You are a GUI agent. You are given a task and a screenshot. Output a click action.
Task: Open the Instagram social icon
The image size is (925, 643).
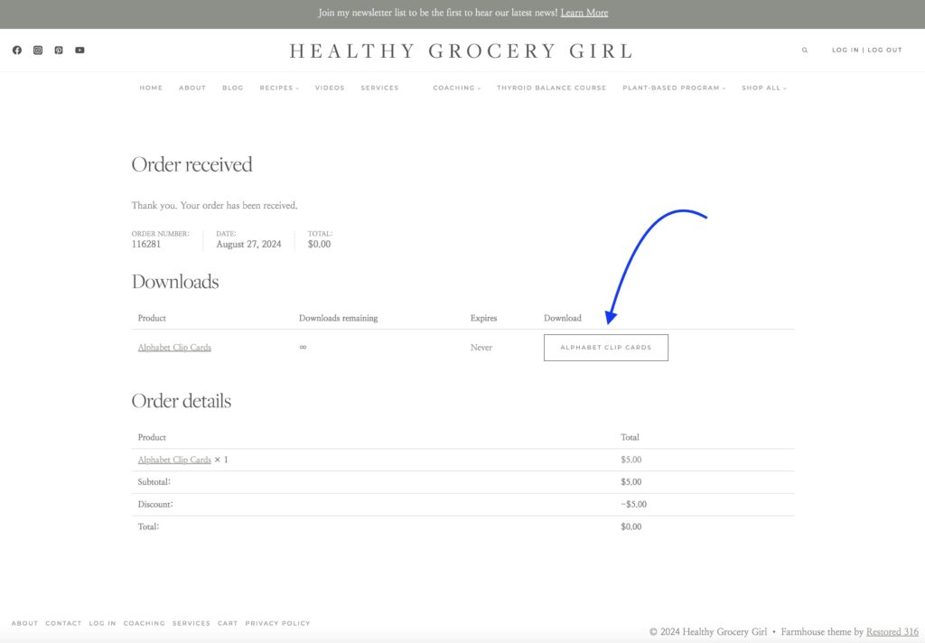pos(38,51)
